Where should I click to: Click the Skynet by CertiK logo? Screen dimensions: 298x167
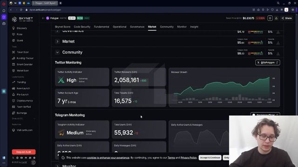[x=22, y=19]
